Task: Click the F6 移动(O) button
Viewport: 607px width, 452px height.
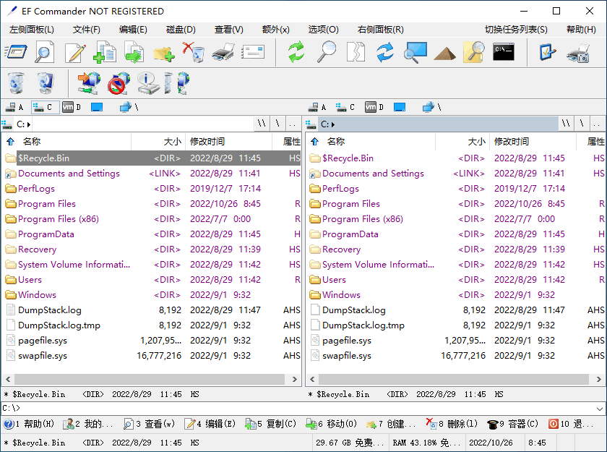Action: pos(332,424)
